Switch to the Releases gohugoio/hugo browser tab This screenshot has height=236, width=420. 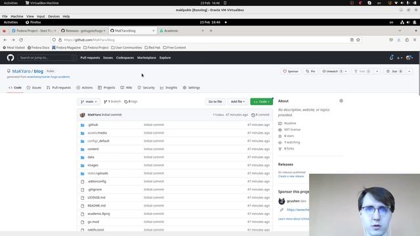(83, 31)
